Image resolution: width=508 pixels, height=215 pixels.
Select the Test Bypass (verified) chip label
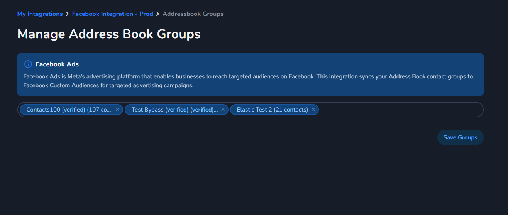point(174,110)
